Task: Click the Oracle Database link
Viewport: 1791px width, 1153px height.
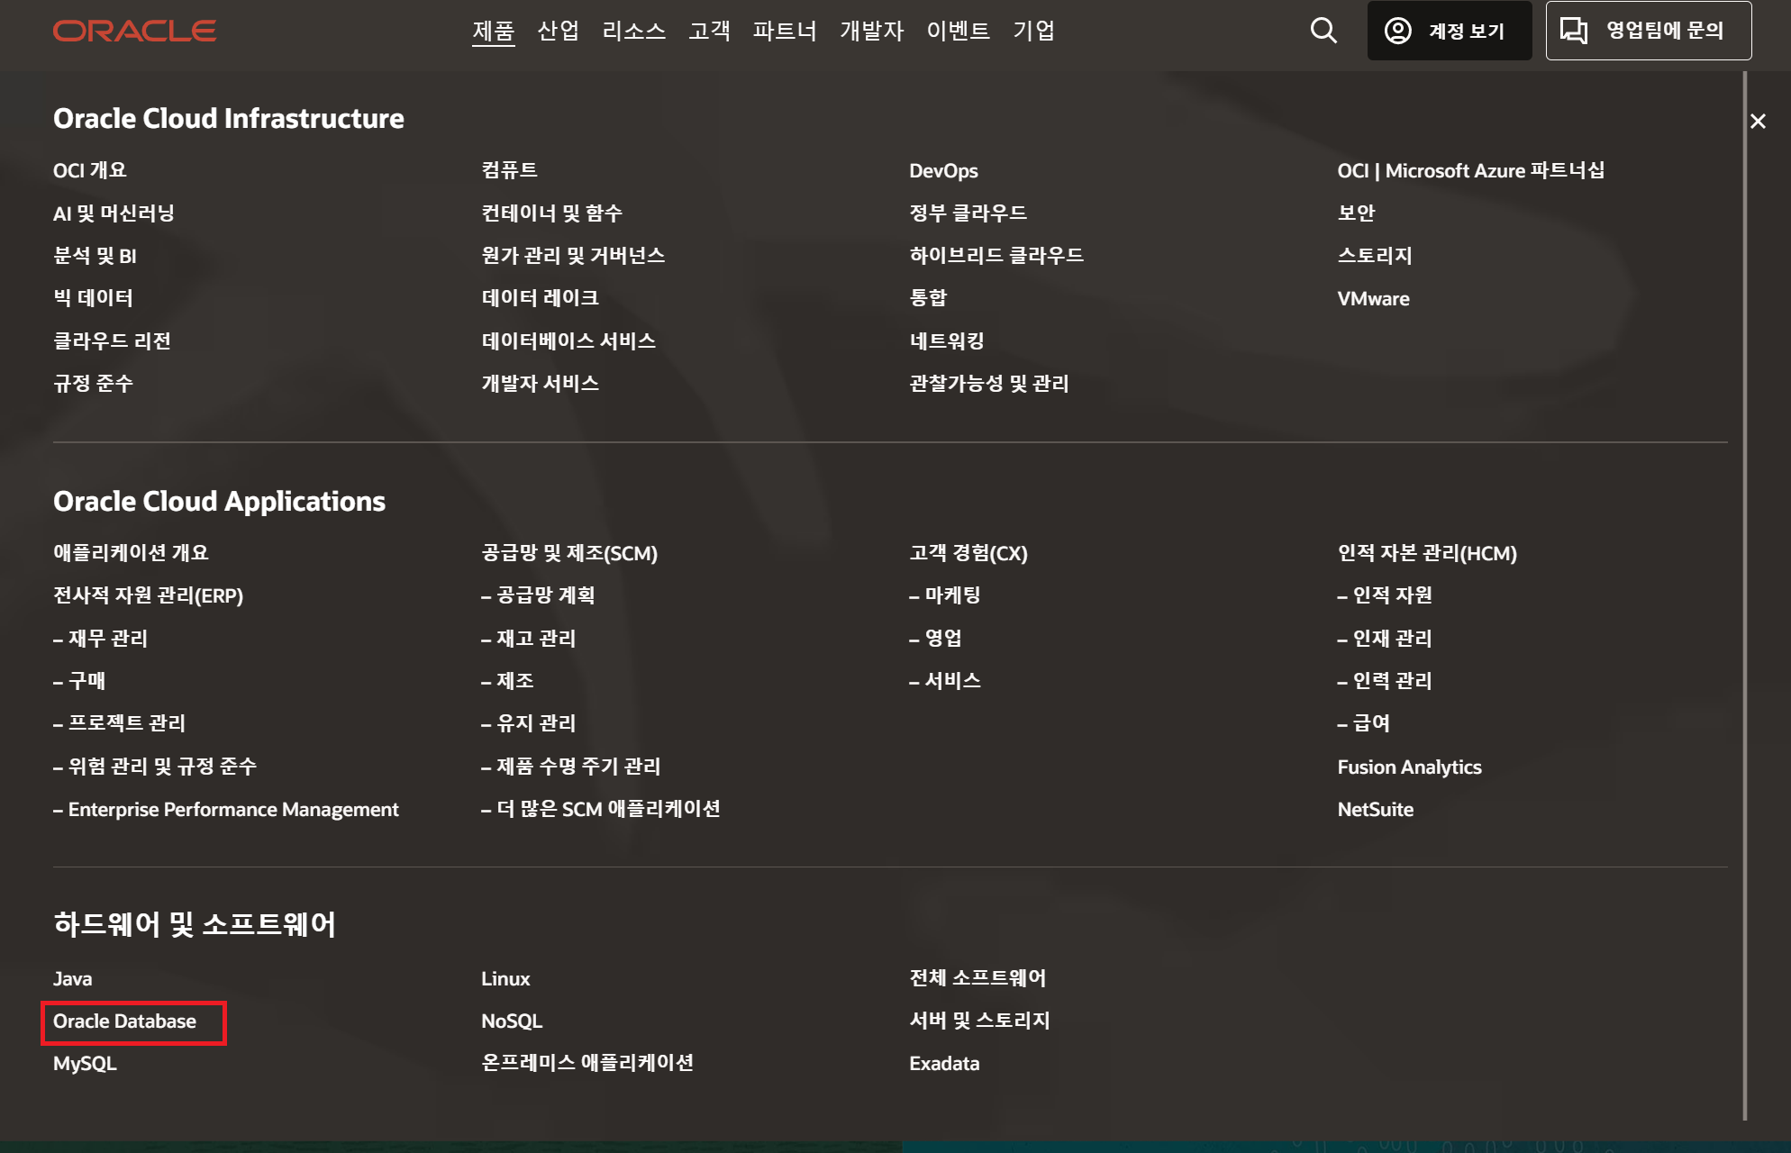Action: (x=124, y=1021)
